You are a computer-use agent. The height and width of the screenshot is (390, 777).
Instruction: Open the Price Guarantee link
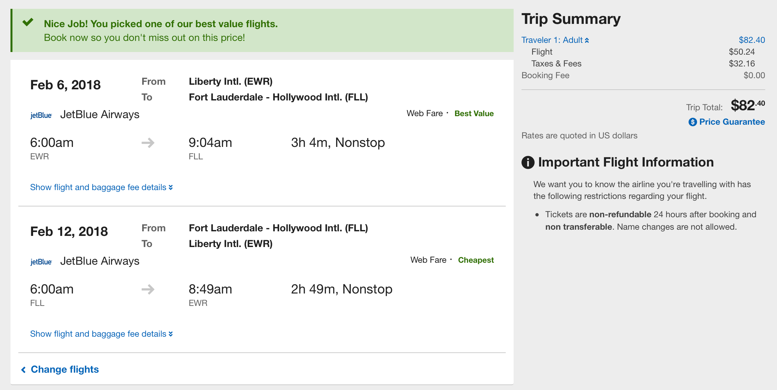[732, 122]
